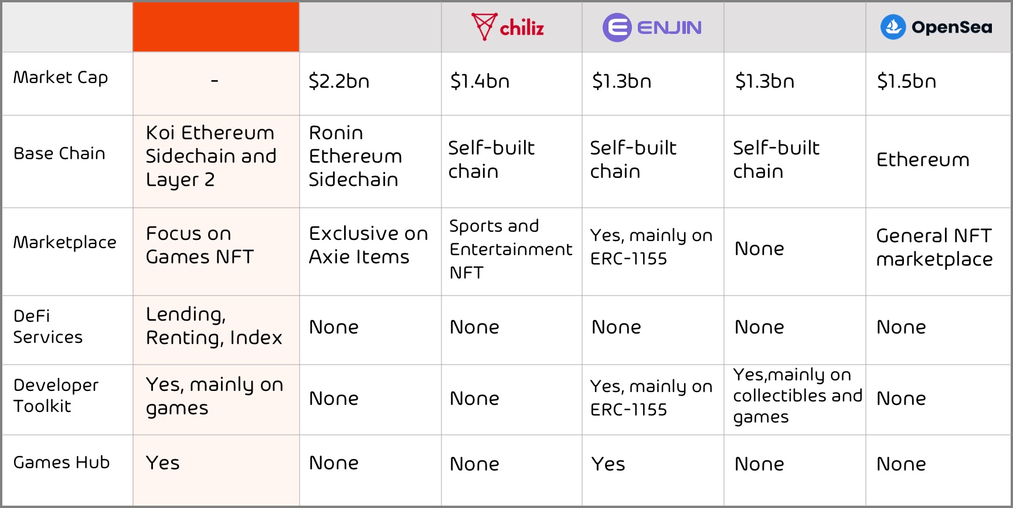Click the blue OpenSea ship icon

(893, 27)
